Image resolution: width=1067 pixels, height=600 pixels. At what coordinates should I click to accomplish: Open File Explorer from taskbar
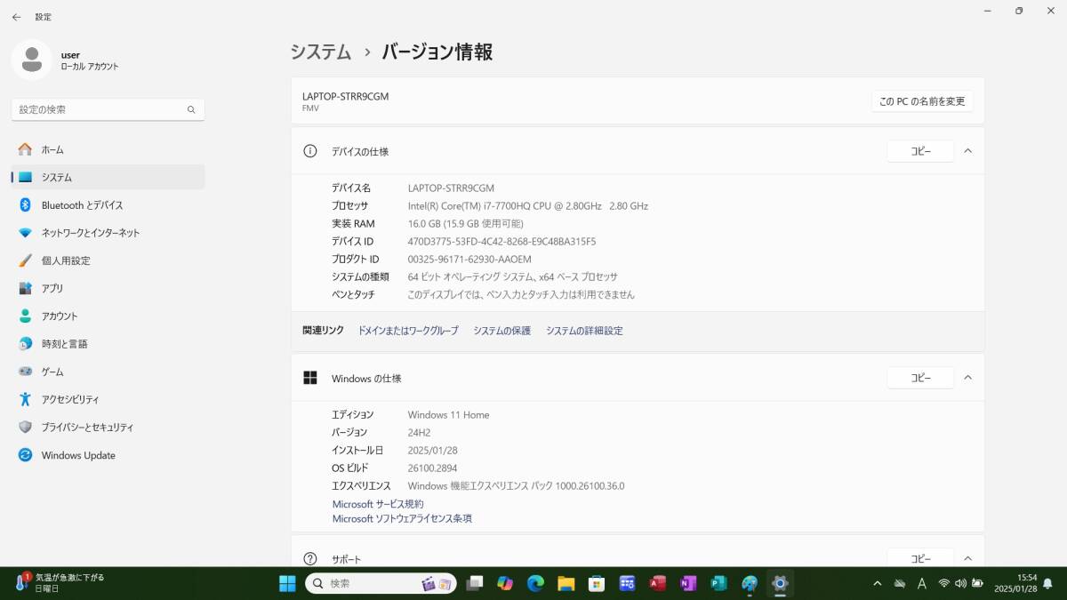(x=566, y=583)
